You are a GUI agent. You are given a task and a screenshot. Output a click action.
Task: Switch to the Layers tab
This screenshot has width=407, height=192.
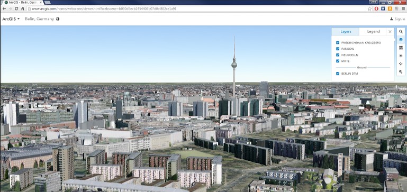(346, 32)
